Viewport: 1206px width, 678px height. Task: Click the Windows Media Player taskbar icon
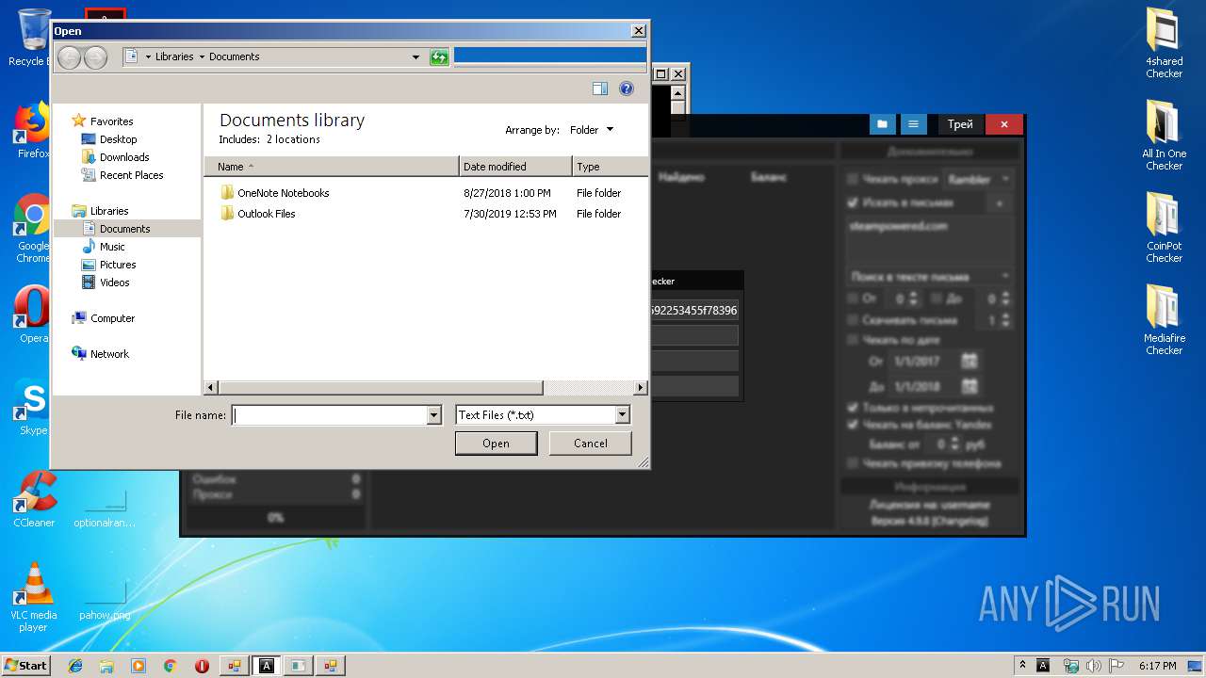click(139, 666)
